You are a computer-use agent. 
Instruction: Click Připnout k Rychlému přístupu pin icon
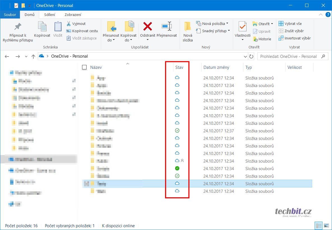click(x=18, y=27)
